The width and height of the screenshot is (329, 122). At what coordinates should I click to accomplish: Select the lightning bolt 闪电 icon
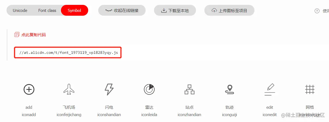coord(109,89)
